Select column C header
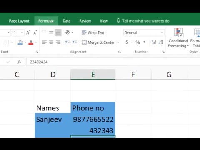This screenshot has height=150, width=200. [x=17, y=75]
